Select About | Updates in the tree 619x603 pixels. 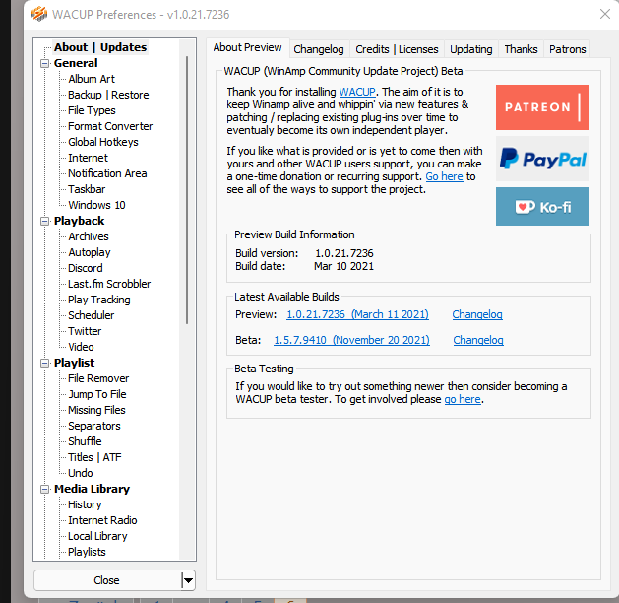point(100,47)
